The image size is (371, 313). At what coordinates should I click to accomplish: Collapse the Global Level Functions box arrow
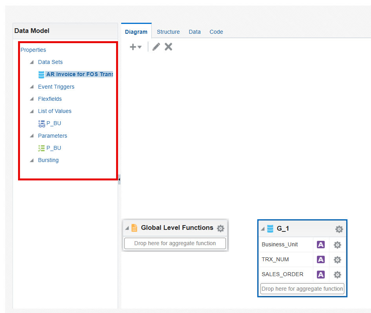click(x=127, y=228)
